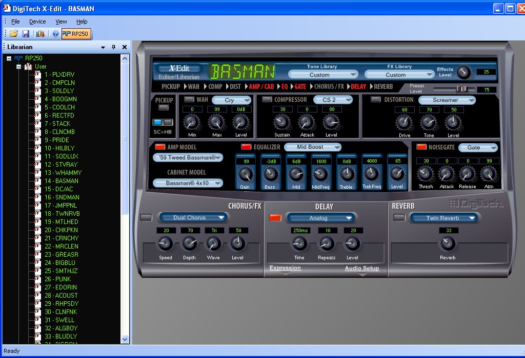Pin the Librarian panel with pushpin icon

[x=113, y=47]
